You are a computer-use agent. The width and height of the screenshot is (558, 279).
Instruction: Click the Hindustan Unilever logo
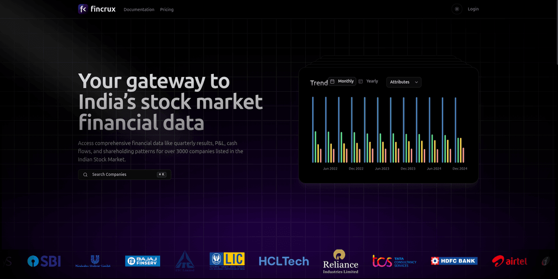click(x=94, y=261)
